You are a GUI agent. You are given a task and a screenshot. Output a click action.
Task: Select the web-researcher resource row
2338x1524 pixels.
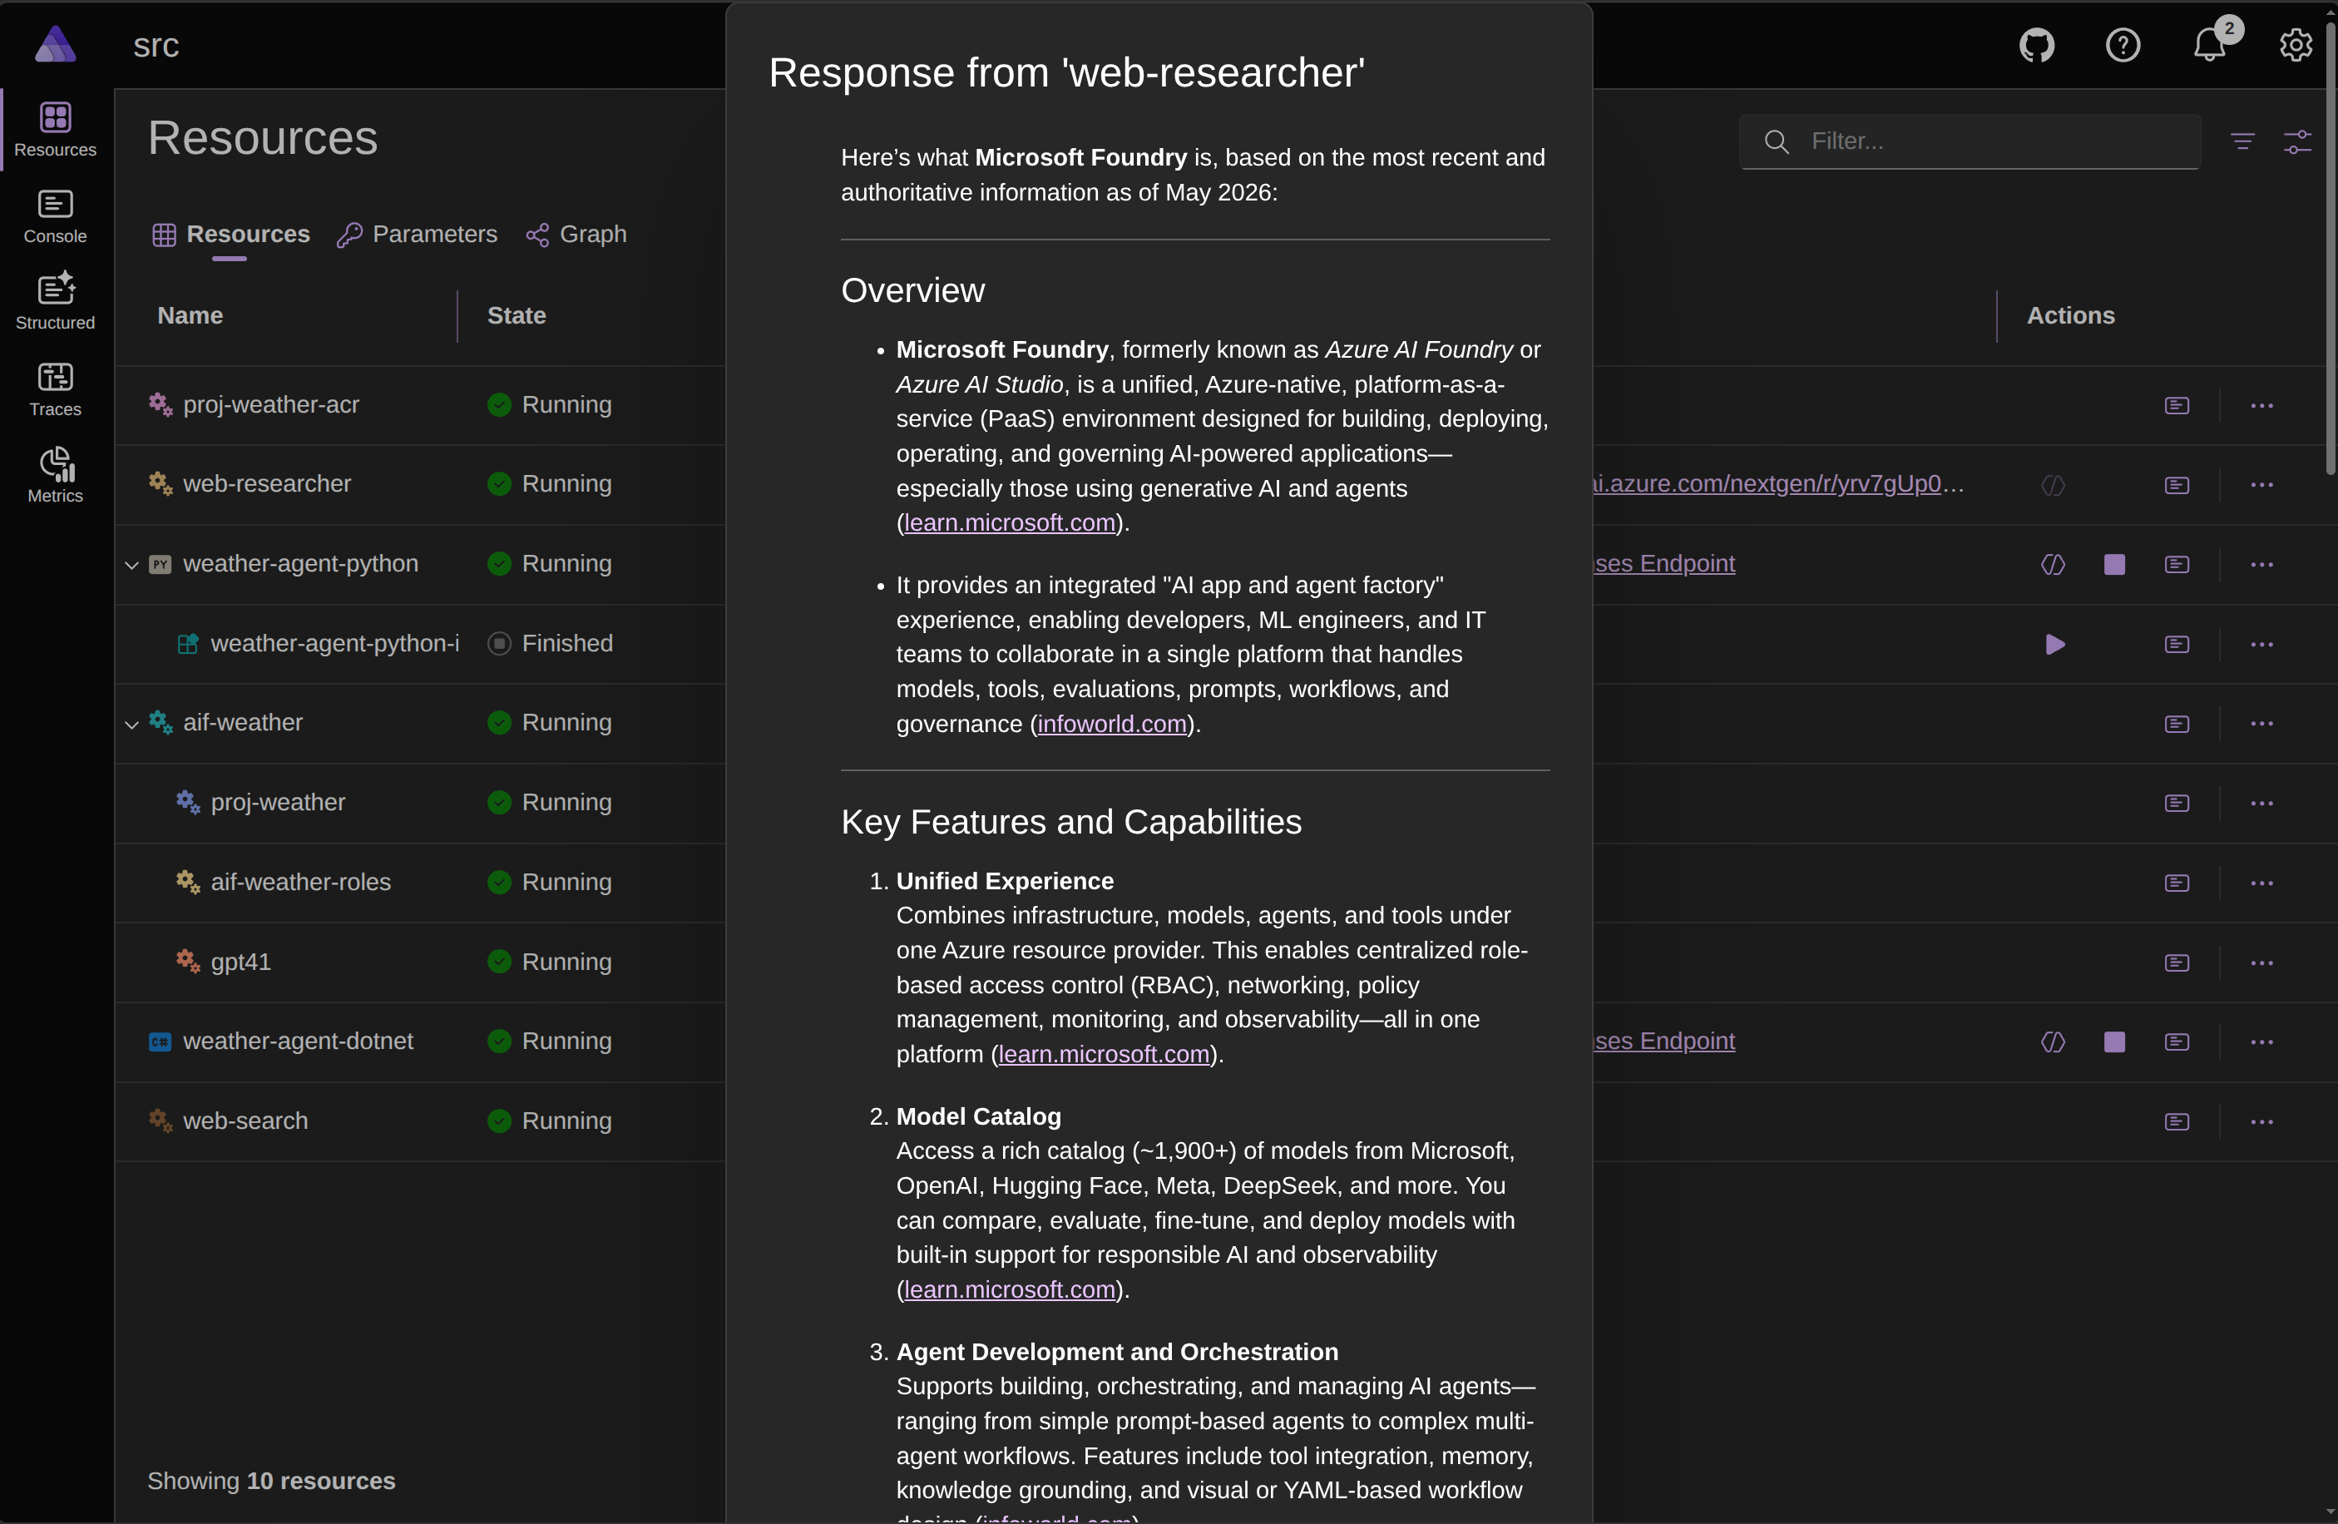click(267, 484)
